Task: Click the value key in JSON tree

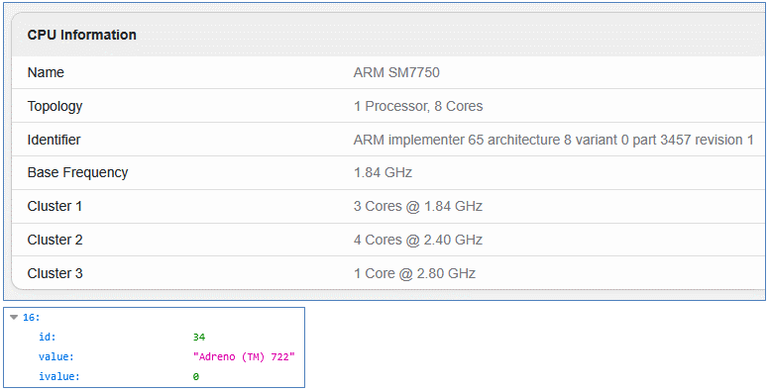Action: 56,356
